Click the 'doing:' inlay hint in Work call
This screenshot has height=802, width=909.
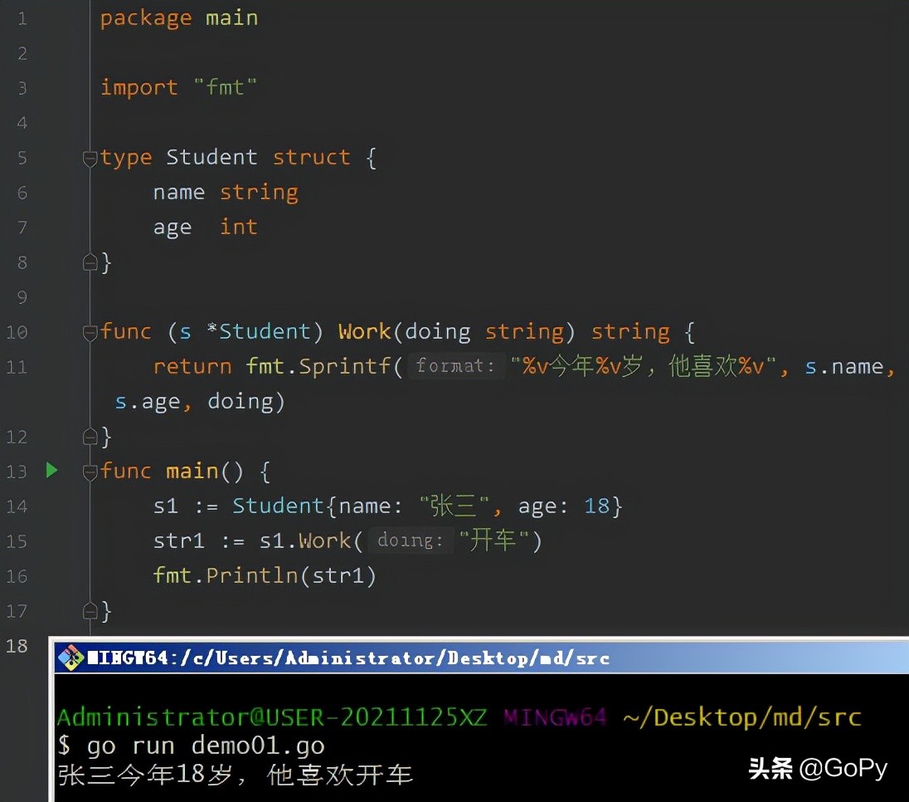coord(410,540)
